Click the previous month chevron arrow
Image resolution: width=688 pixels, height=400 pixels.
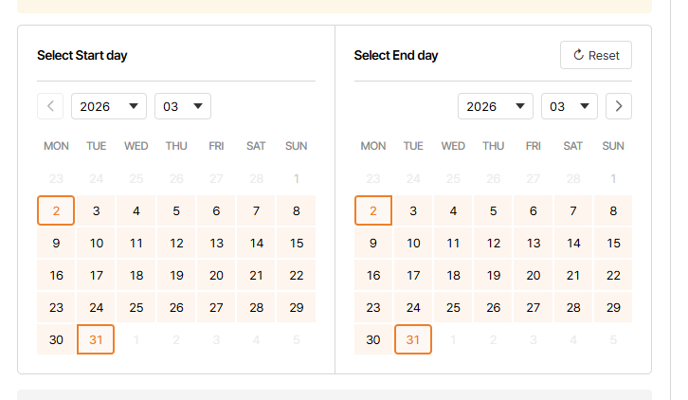click(50, 106)
